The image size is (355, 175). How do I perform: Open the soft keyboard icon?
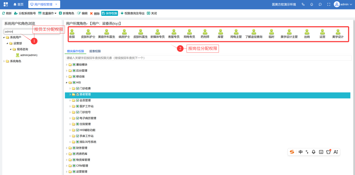pyautogui.click(x=321, y=152)
